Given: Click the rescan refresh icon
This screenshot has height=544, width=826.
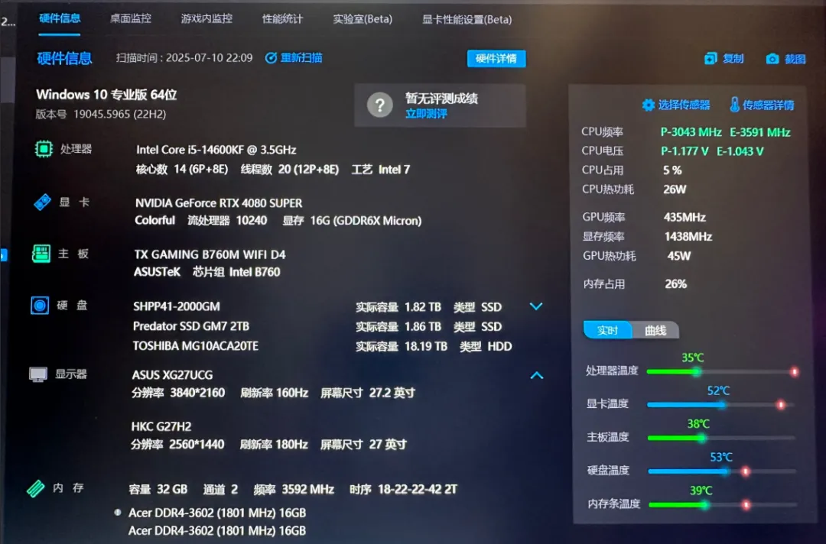Looking at the screenshot, I should (271, 58).
